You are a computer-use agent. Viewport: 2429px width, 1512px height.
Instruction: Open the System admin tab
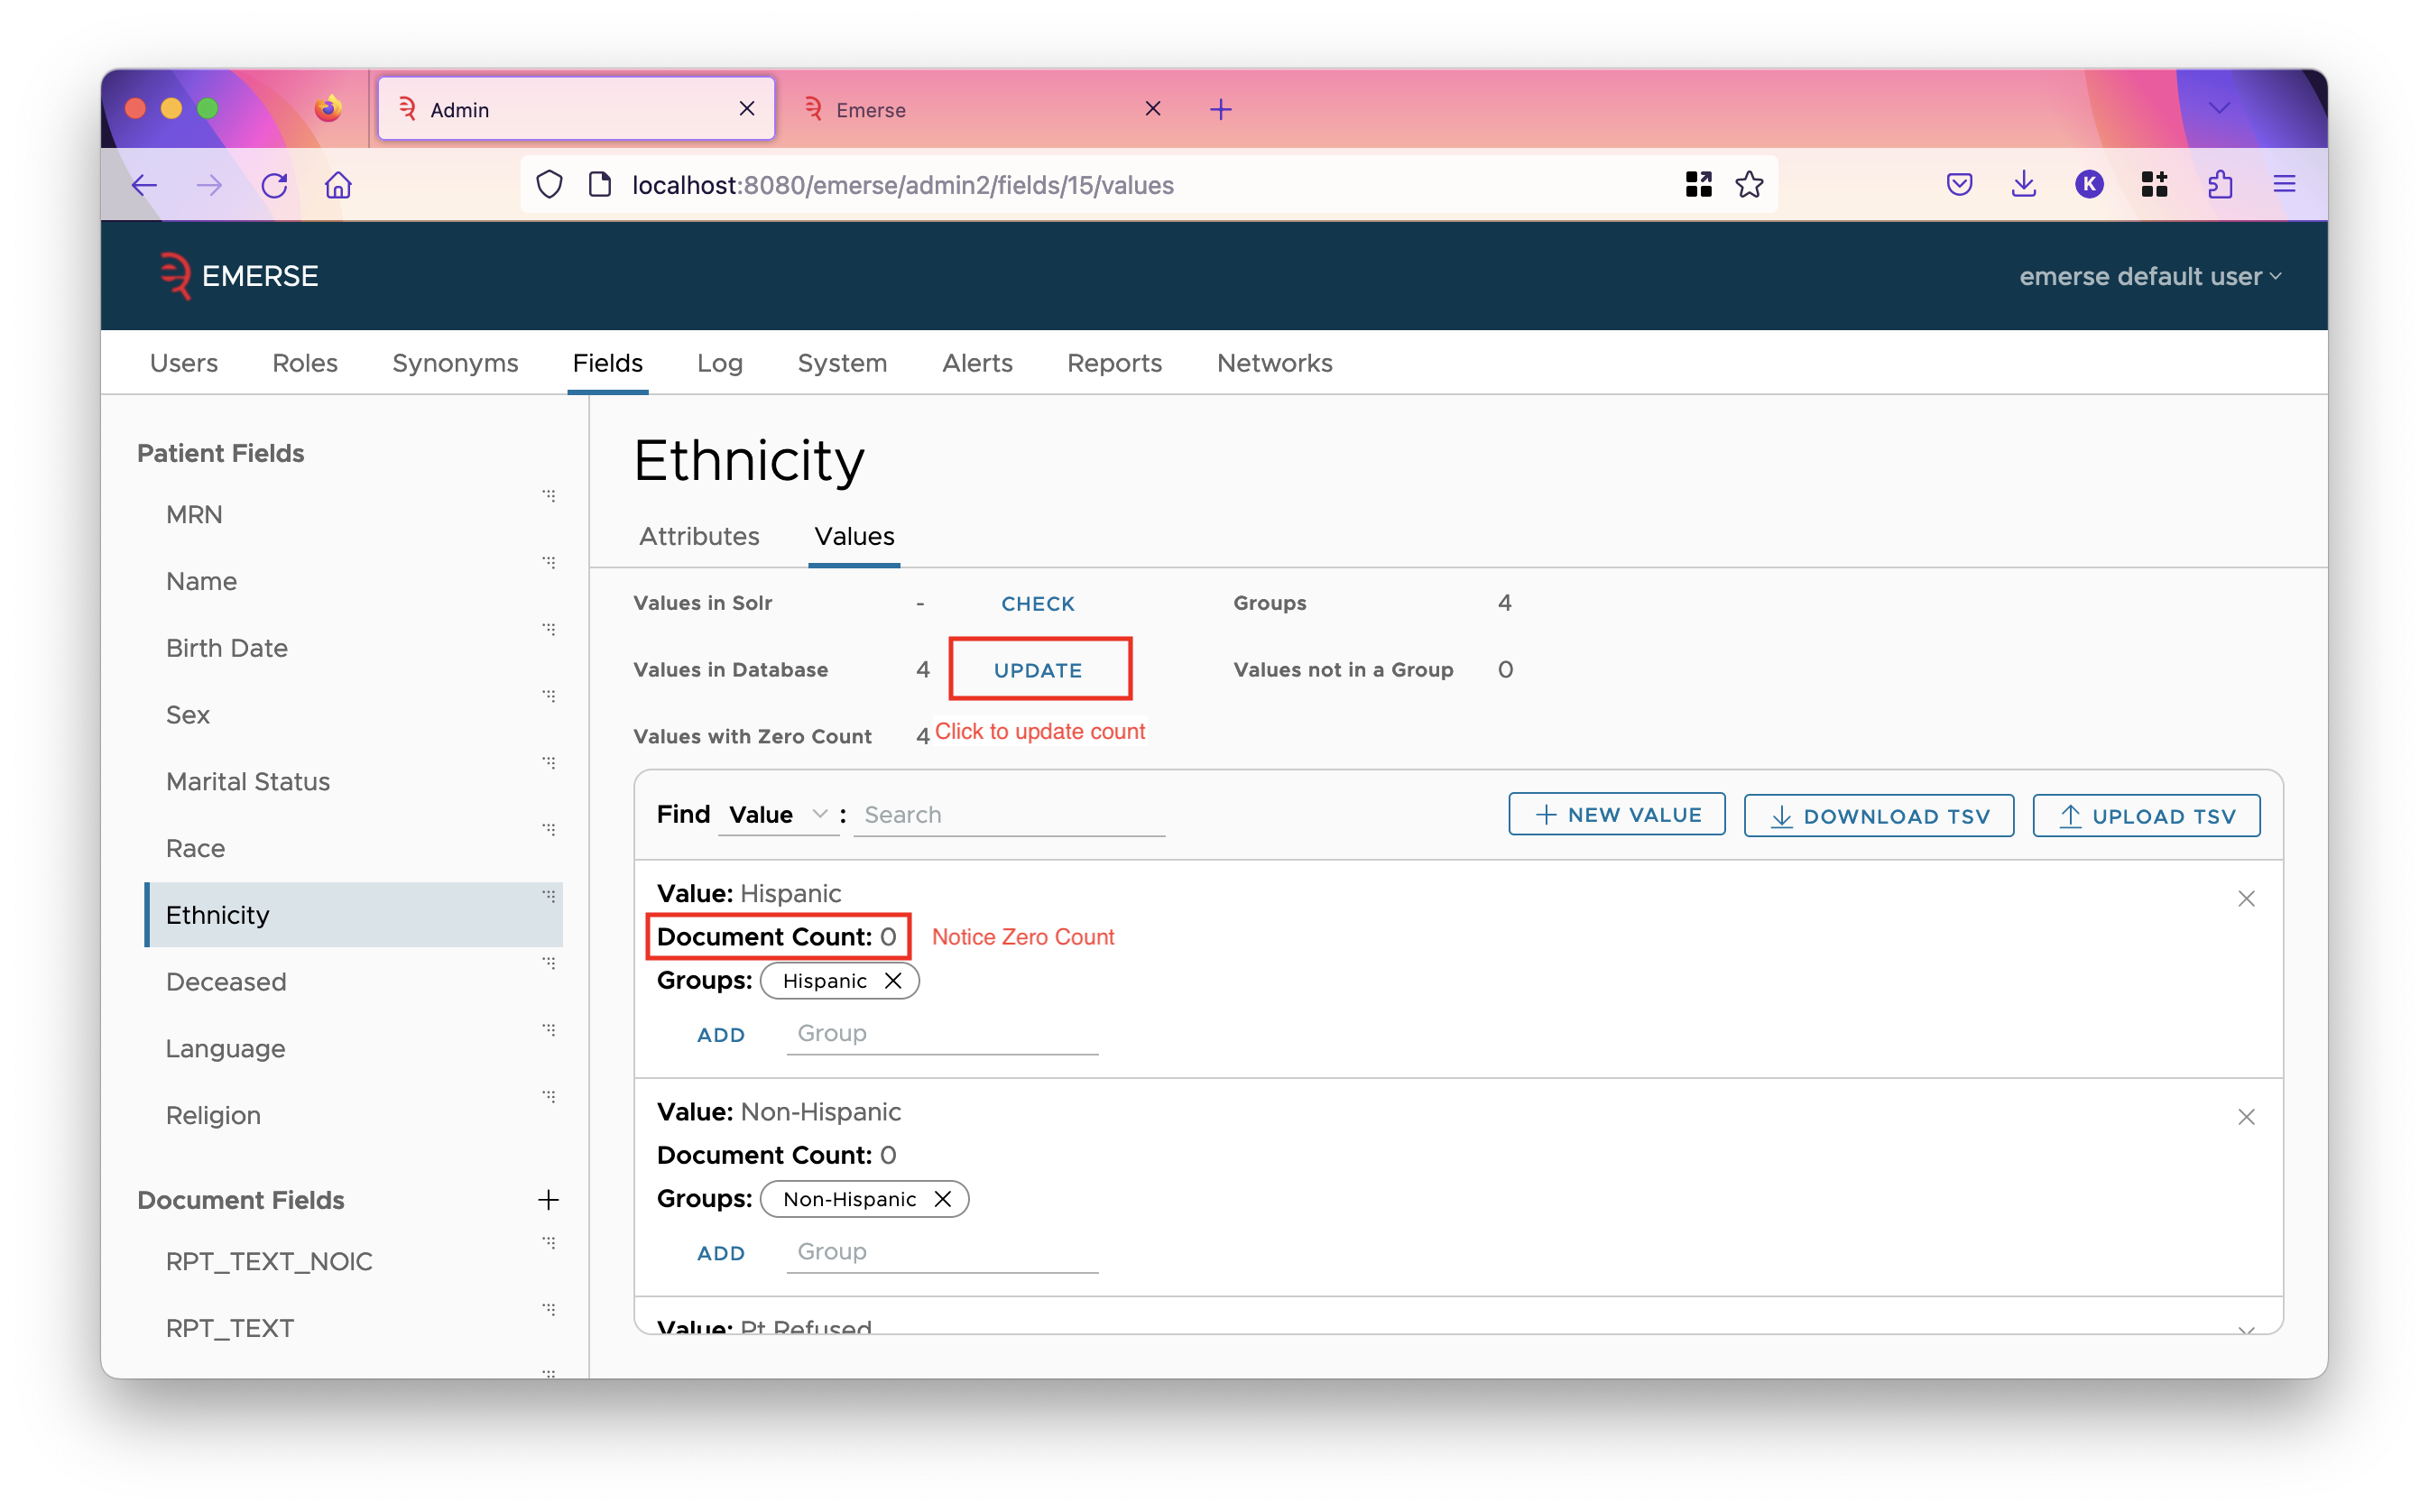point(842,363)
